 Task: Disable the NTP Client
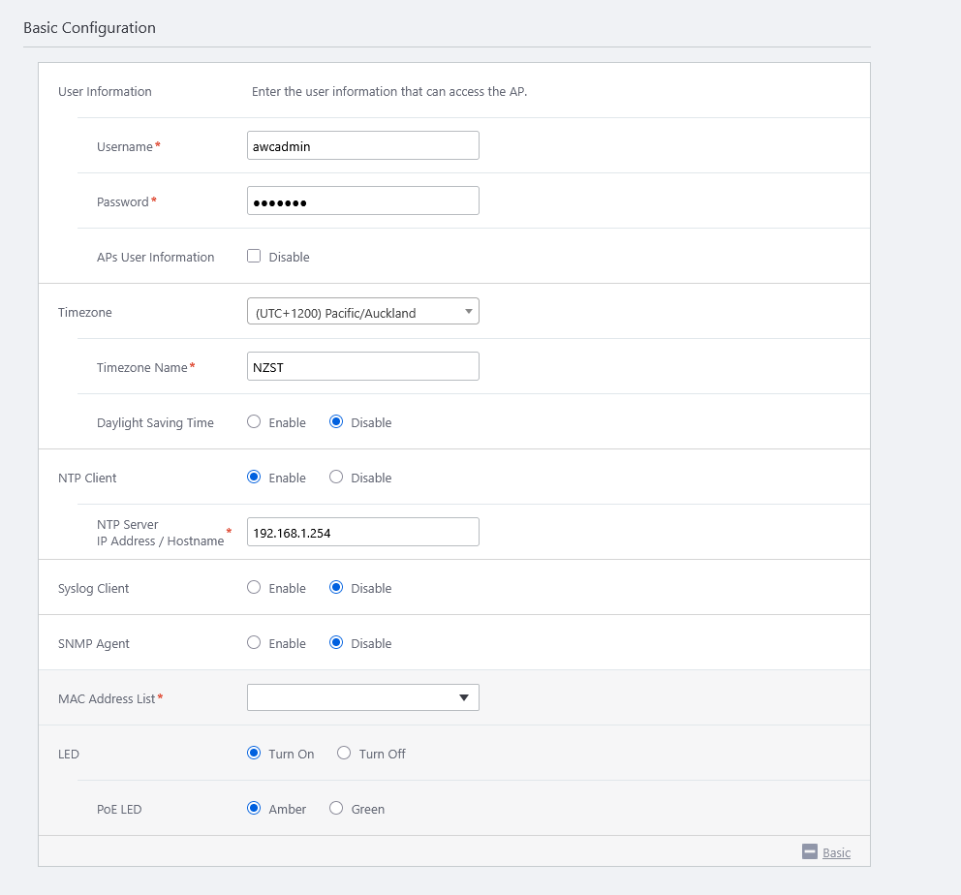coord(336,478)
